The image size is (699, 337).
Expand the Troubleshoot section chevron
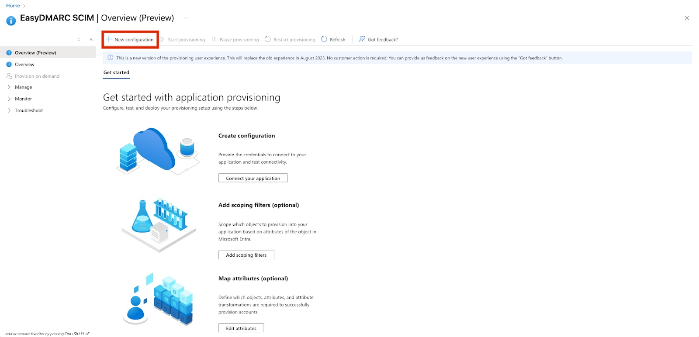(9, 110)
